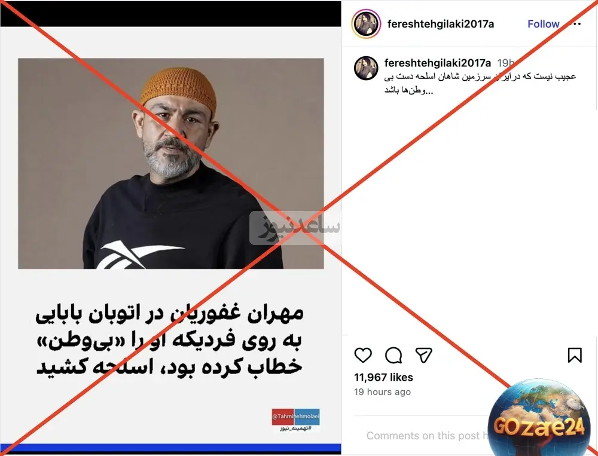This screenshot has width=598, height=456.
Task: Open username link in caption
Action: (438, 63)
